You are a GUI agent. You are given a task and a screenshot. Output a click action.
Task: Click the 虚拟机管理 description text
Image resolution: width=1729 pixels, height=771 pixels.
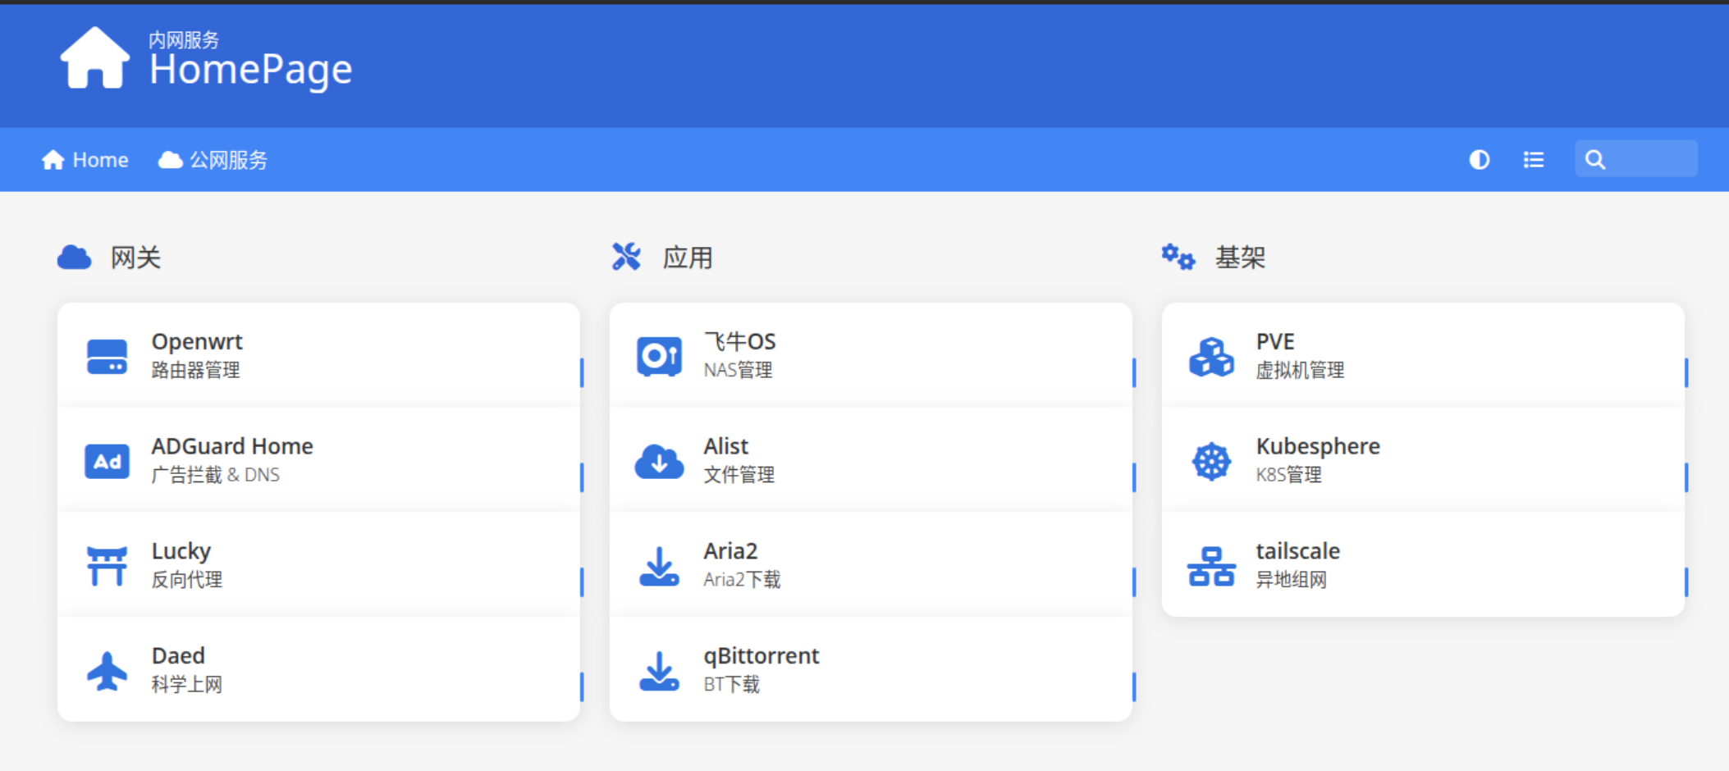click(1300, 370)
